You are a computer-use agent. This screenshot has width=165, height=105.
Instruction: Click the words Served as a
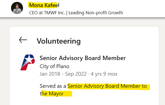click(53, 86)
